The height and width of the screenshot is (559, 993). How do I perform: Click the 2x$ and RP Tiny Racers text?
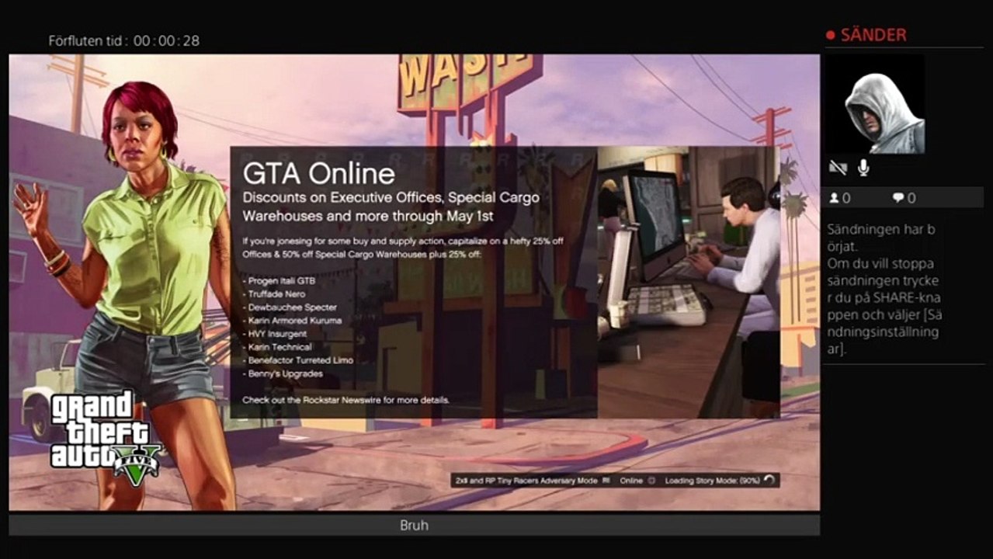tap(526, 481)
